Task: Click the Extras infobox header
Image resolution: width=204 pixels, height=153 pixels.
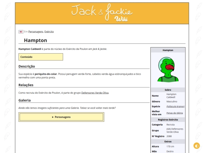Action: pyautogui.click(x=168, y=141)
